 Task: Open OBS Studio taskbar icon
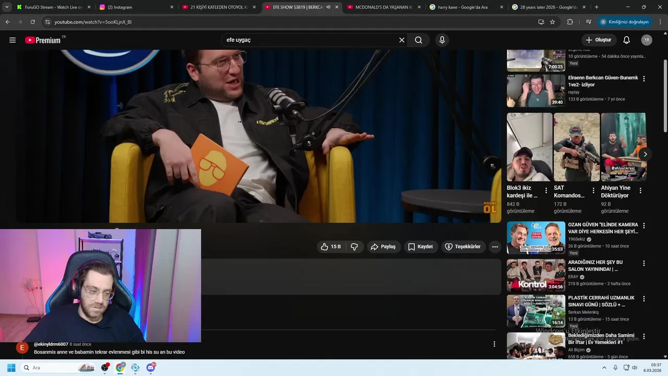tap(105, 368)
